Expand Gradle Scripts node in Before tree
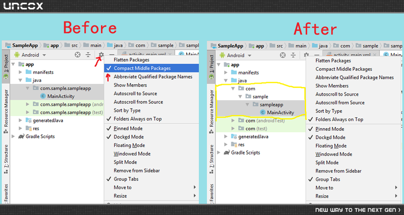This screenshot has width=404, height=215. coord(13,136)
